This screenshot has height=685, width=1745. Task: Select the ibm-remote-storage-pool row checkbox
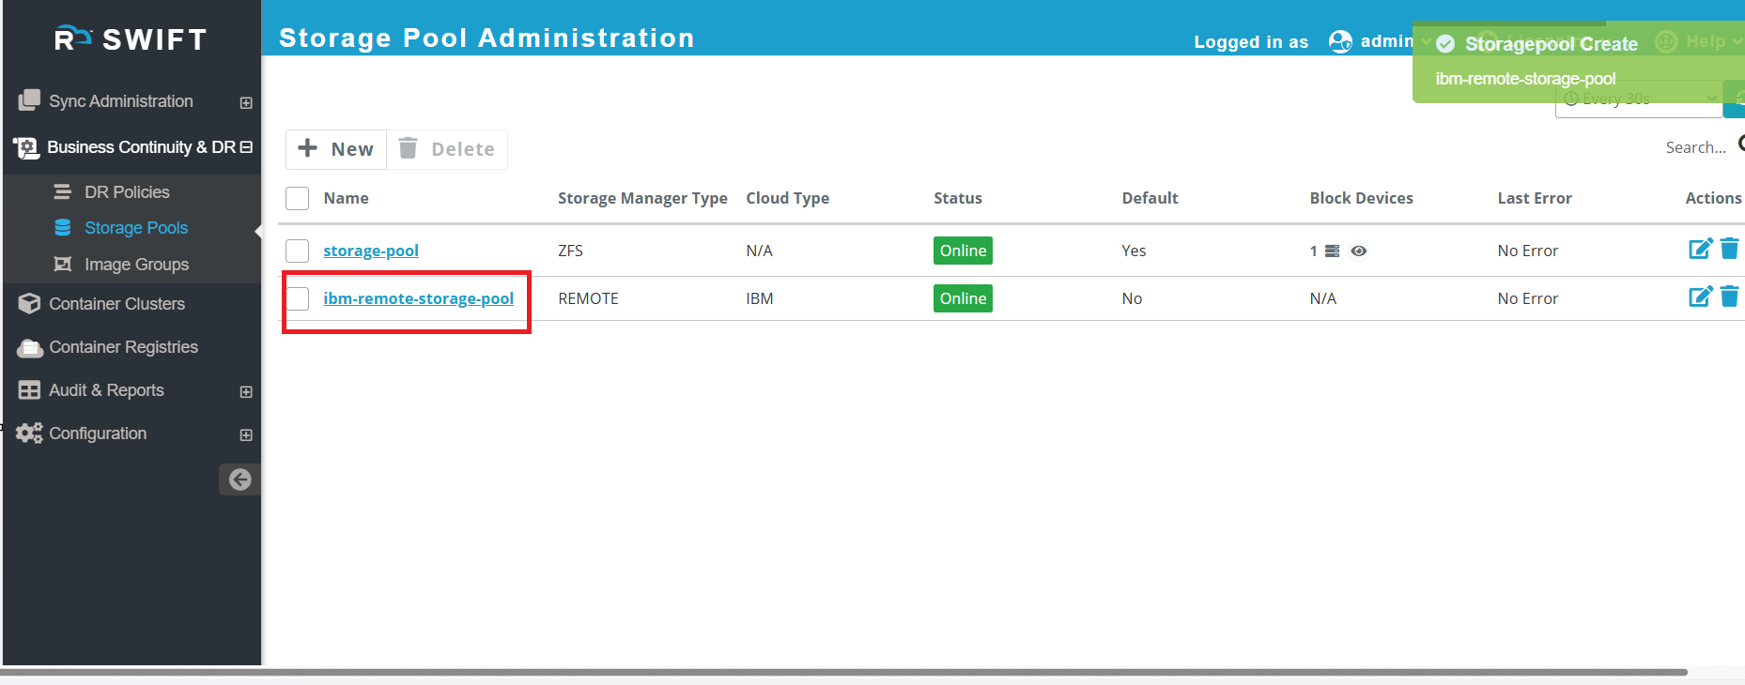point(298,298)
